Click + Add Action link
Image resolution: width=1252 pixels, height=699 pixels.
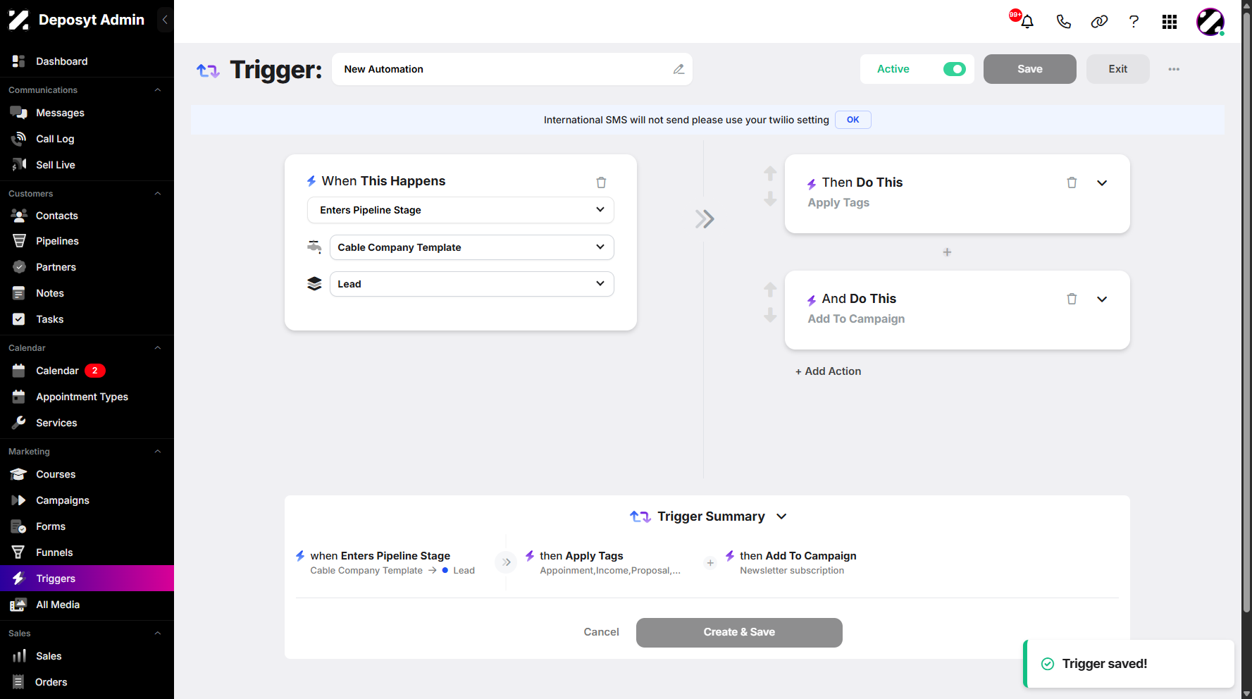point(828,371)
